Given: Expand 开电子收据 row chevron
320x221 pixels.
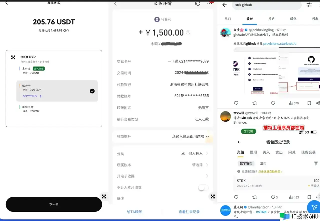Looking at the screenshot, I should pyautogui.click(x=207, y=176).
